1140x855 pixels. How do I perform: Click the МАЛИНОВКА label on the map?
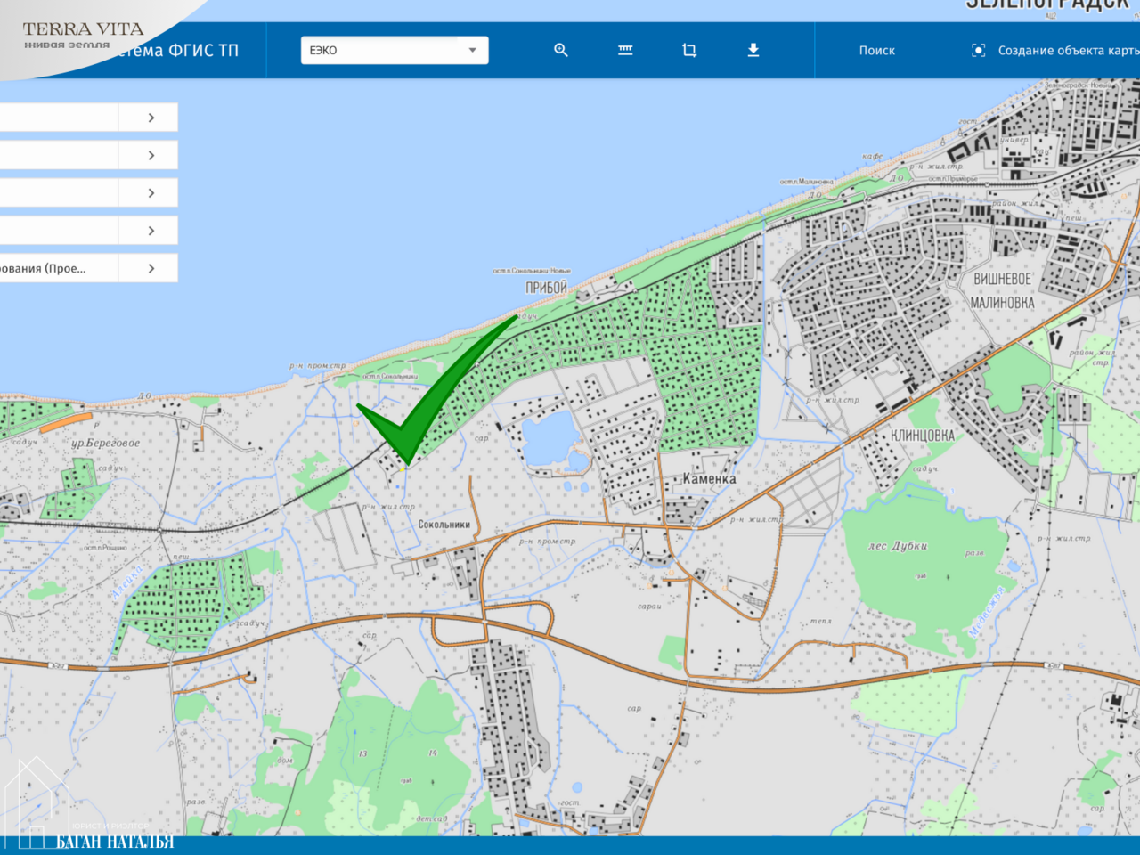pos(1002,303)
